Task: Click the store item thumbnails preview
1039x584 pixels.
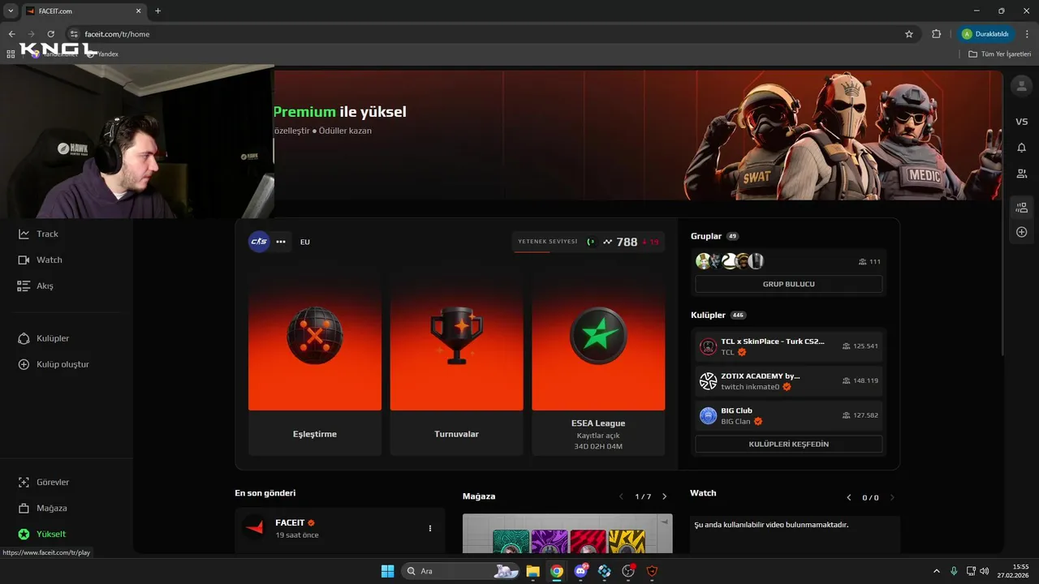Action: point(568,535)
